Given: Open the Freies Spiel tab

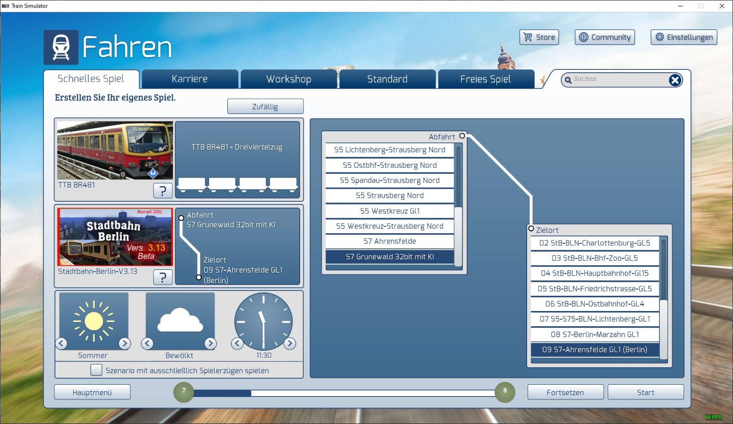Looking at the screenshot, I should coord(486,79).
